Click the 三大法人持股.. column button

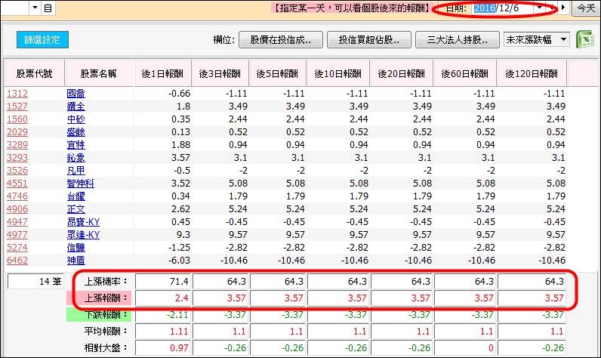[458, 39]
